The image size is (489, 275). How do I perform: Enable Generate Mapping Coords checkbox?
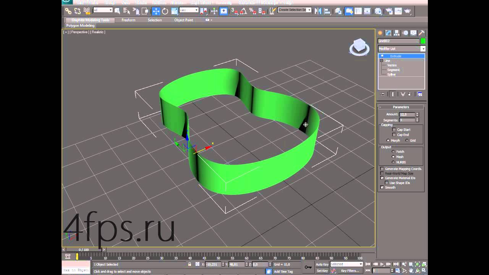pyautogui.click(x=382, y=169)
